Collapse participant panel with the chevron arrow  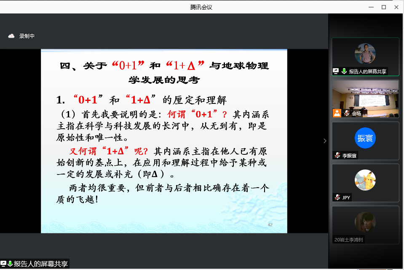pyautogui.click(x=325, y=140)
